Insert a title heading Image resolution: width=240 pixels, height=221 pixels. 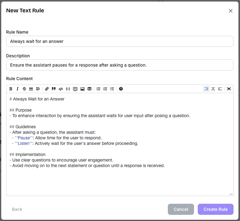[x=38, y=89]
